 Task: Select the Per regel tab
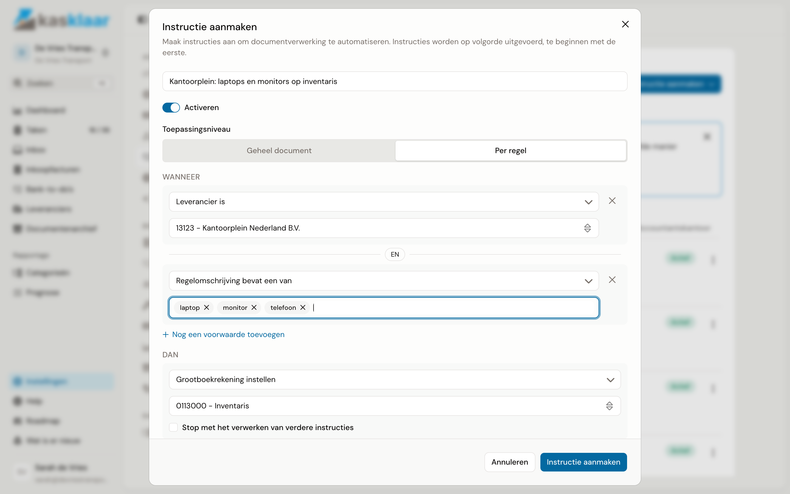click(510, 151)
